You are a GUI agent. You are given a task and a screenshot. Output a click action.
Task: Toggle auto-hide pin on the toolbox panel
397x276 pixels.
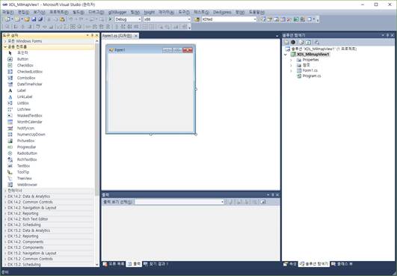(92, 35)
